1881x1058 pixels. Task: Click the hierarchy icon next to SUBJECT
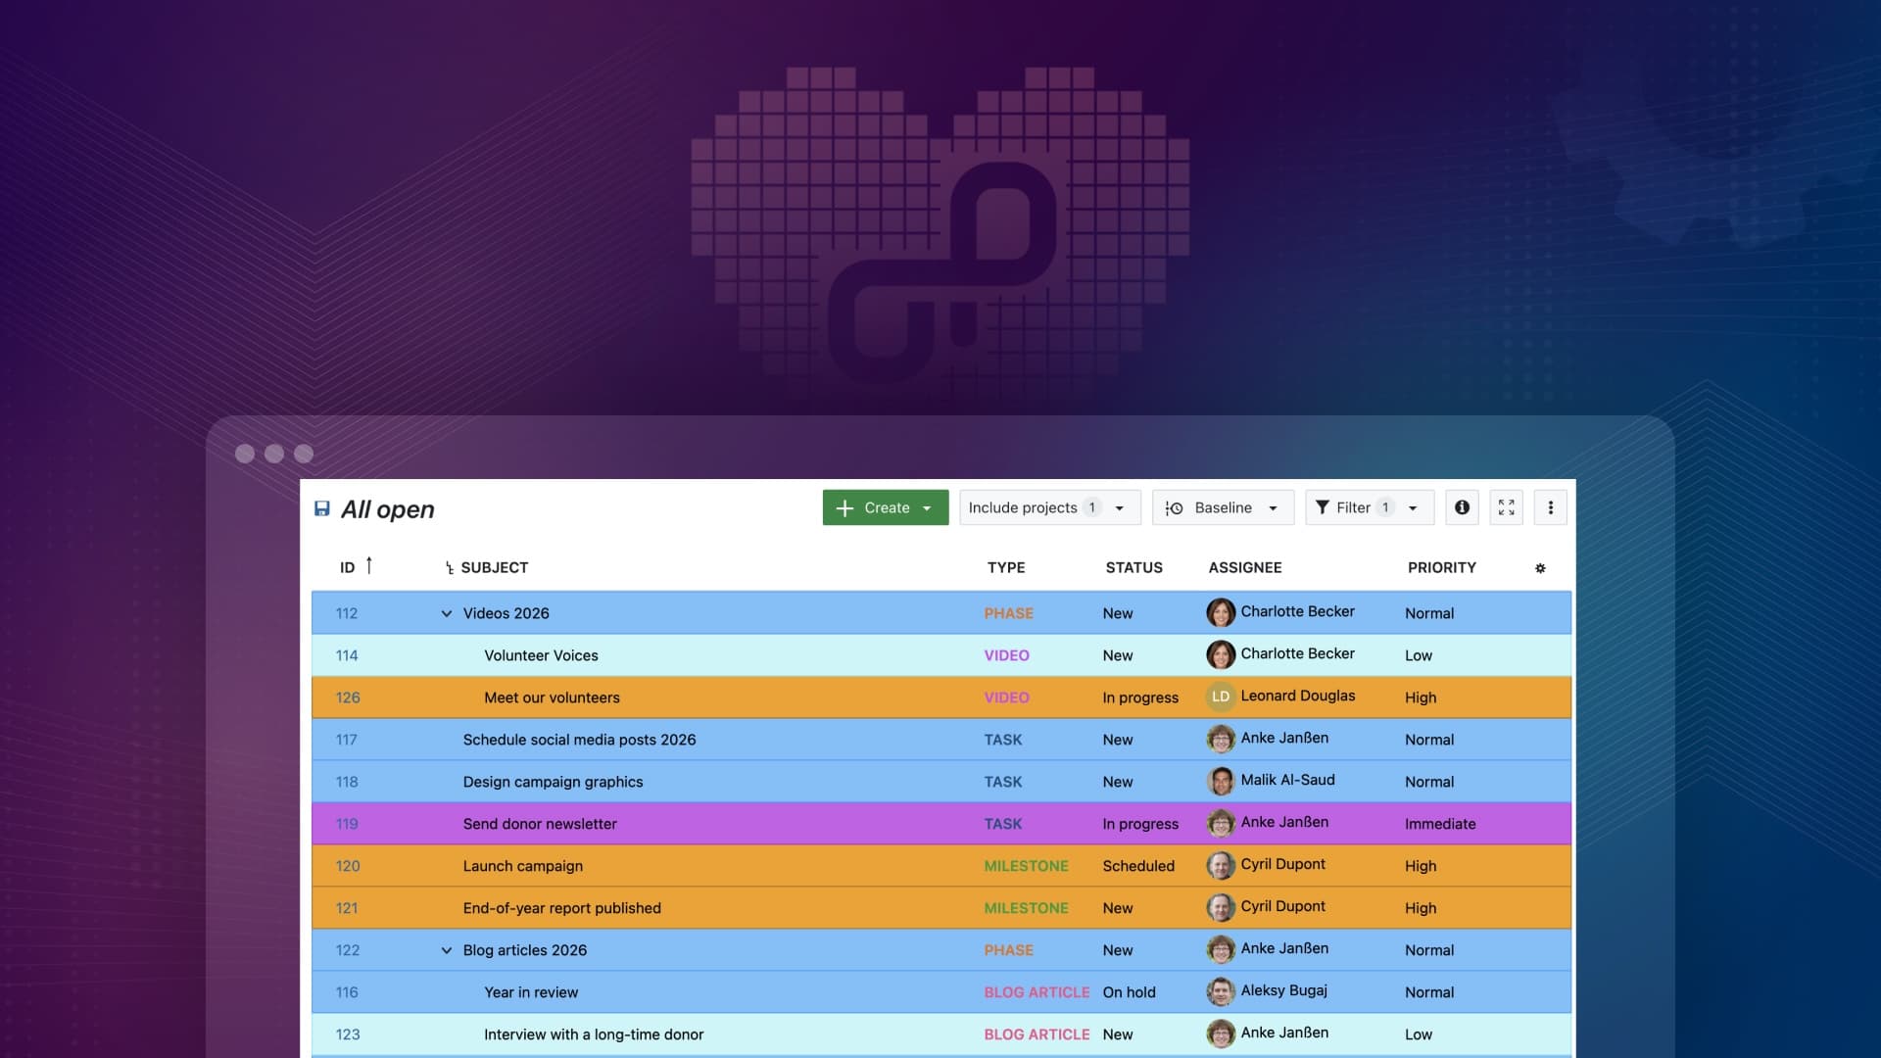pyautogui.click(x=448, y=566)
